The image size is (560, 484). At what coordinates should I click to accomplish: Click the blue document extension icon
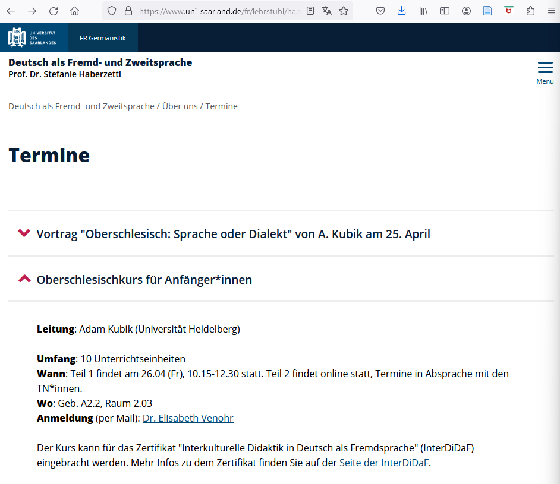click(487, 11)
